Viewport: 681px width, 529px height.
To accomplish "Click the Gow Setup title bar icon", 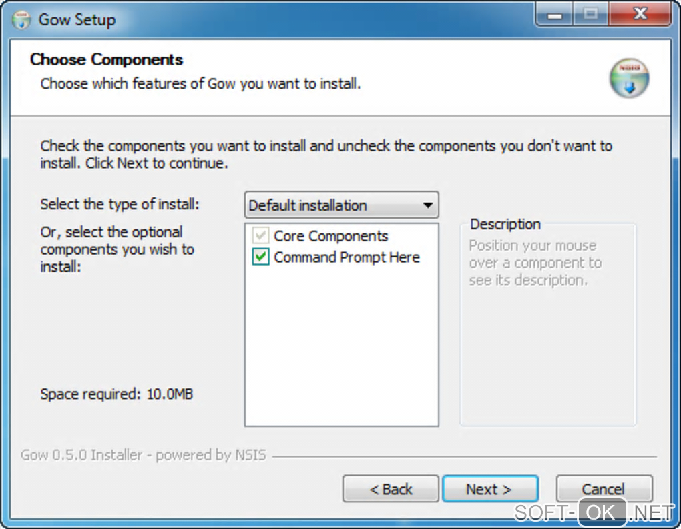I will 21,19.
